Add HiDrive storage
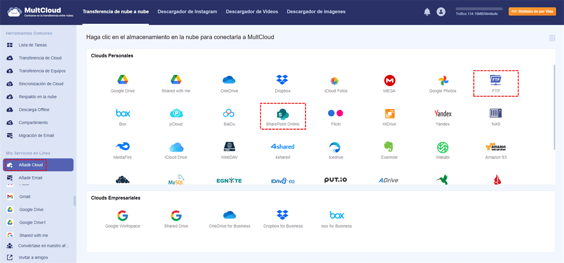564x263 pixels. tap(389, 117)
